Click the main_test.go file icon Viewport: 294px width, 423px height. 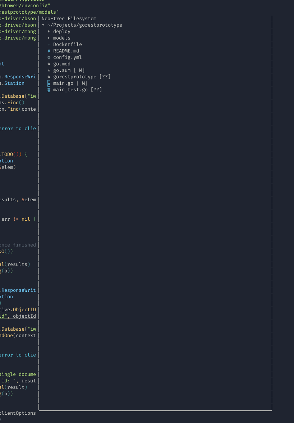(x=49, y=90)
